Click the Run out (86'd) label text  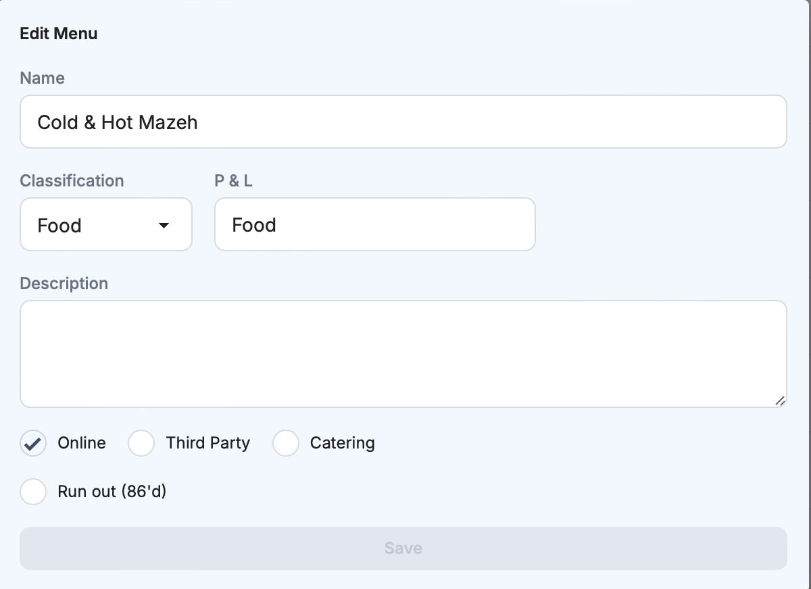(112, 492)
